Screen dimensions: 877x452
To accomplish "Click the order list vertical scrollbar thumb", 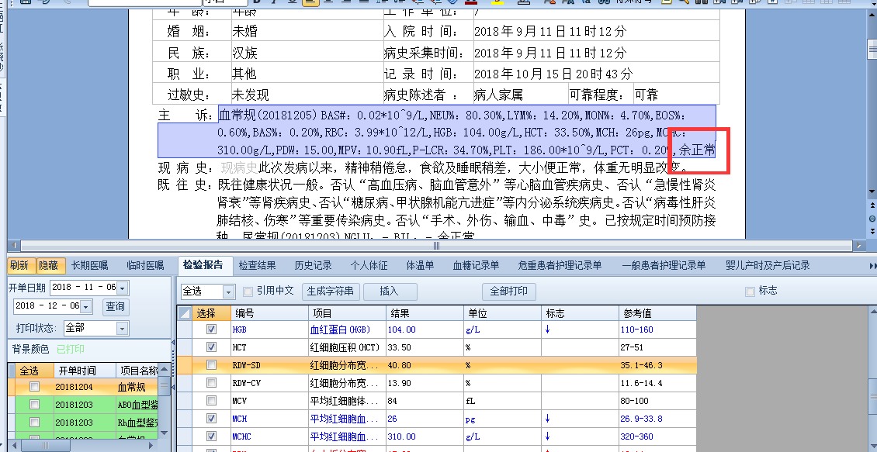I will (x=164, y=385).
